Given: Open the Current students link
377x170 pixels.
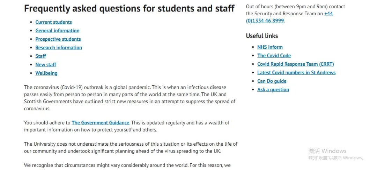Looking at the screenshot, I should tap(54, 22).
